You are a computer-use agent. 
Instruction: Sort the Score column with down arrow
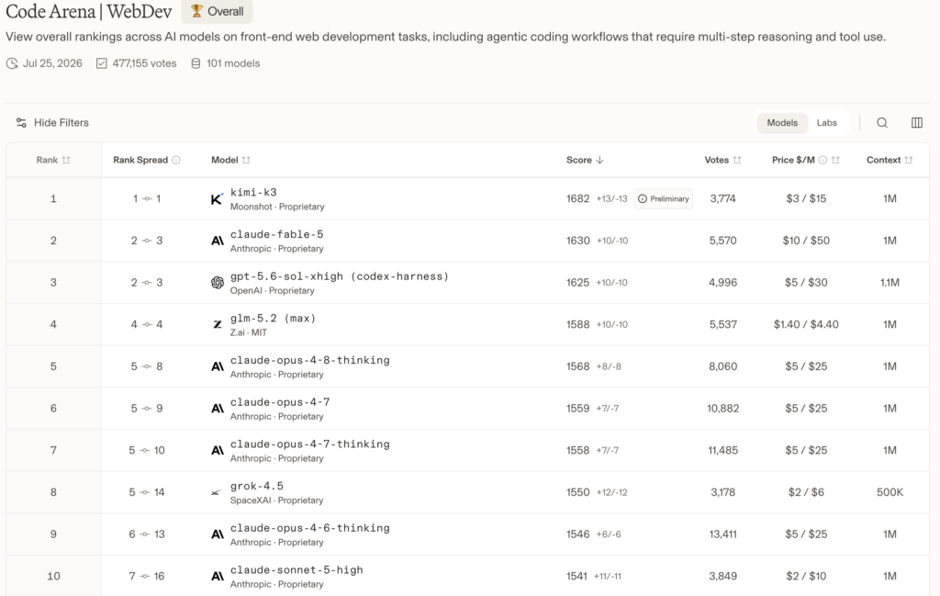[600, 160]
